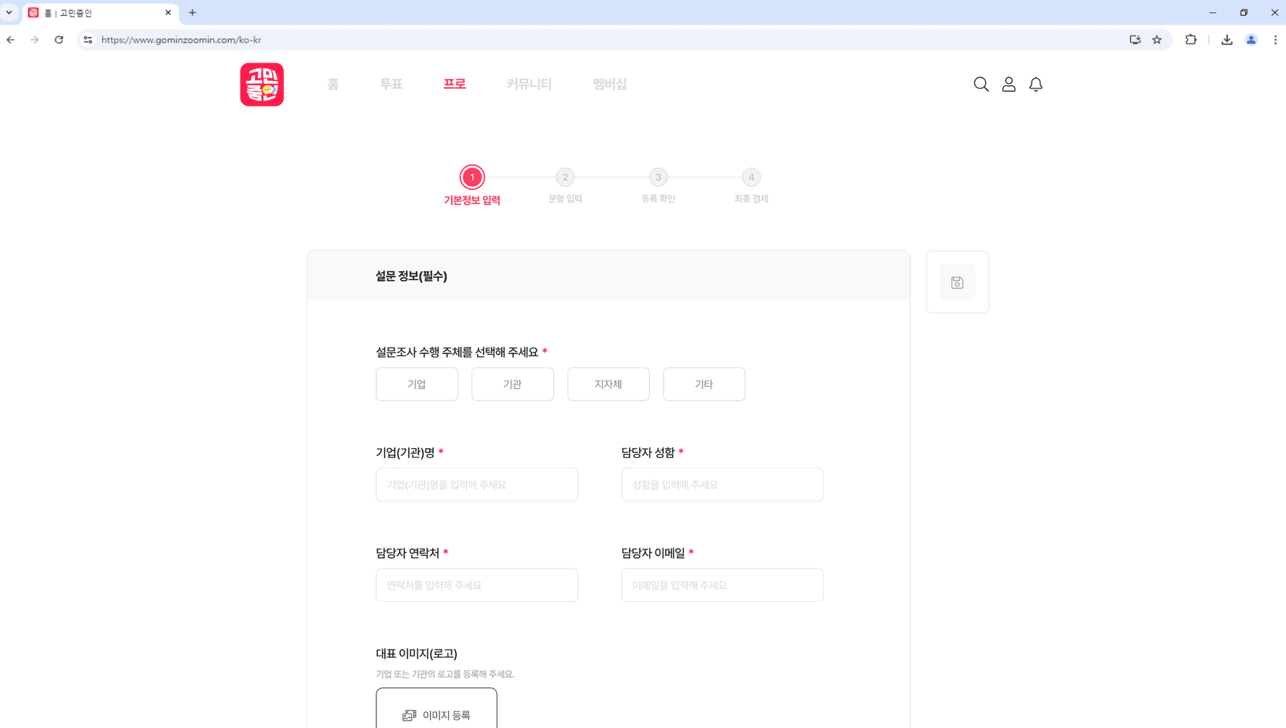Open the user profile icon
Image resolution: width=1286 pixels, height=728 pixels.
coord(1009,84)
